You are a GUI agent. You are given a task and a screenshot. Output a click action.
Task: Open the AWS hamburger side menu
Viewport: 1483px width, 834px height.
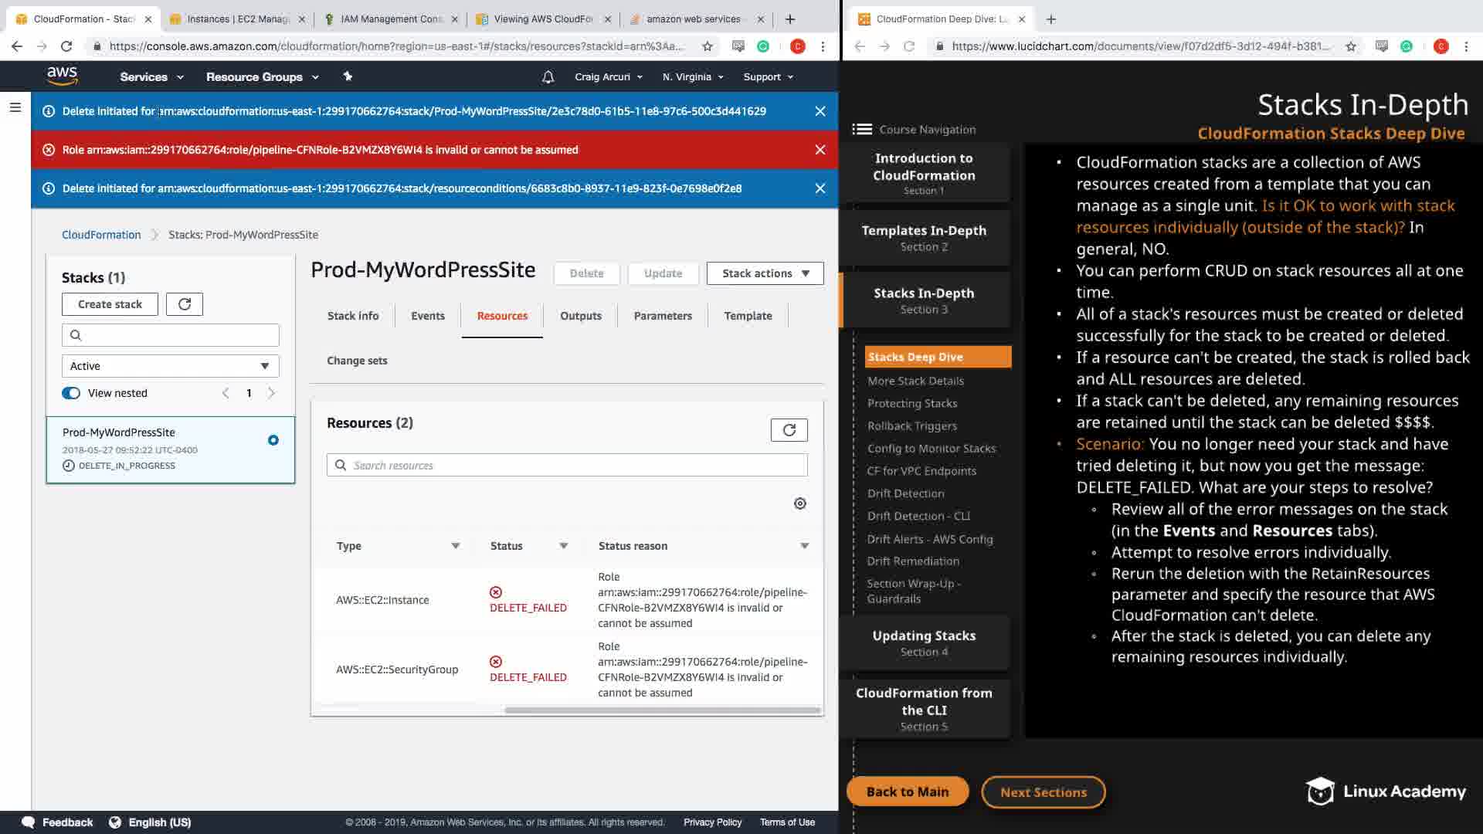[x=15, y=107]
